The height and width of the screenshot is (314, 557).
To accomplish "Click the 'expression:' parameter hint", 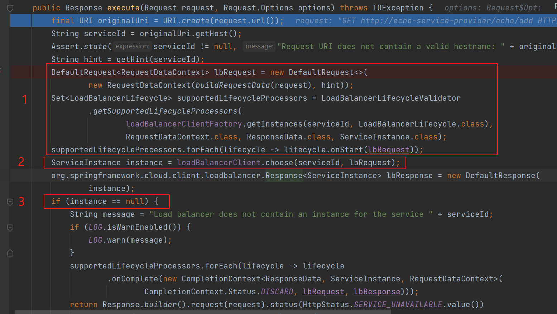I will click(x=132, y=46).
